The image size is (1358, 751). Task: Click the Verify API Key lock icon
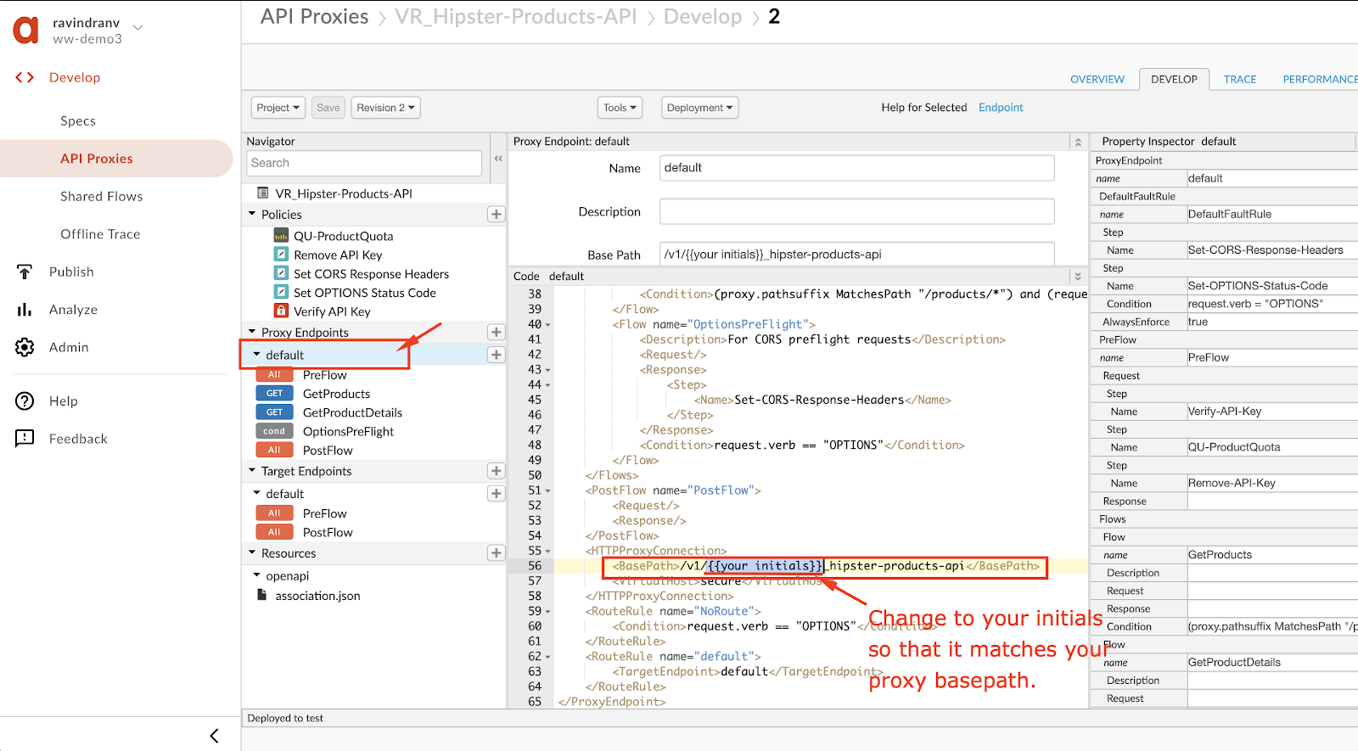[281, 311]
